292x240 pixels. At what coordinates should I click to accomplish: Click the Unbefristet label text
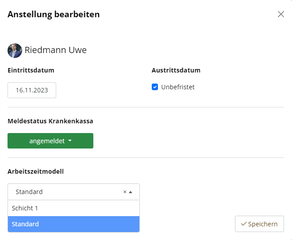pyautogui.click(x=178, y=87)
